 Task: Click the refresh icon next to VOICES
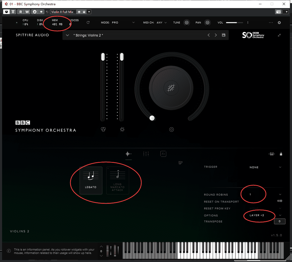88,23
